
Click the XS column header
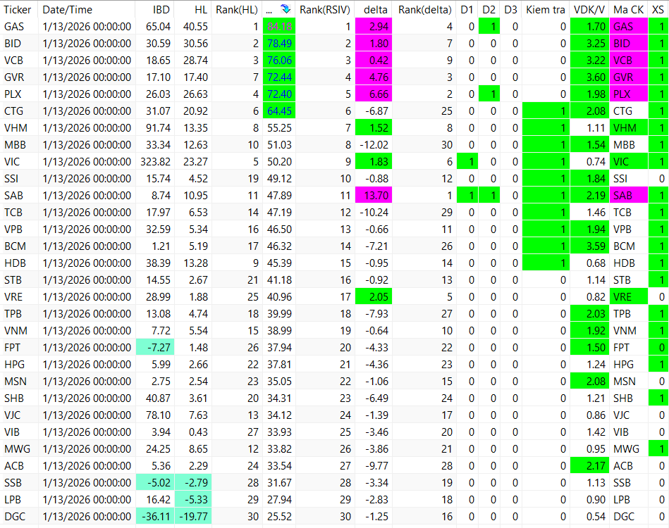(x=658, y=9)
